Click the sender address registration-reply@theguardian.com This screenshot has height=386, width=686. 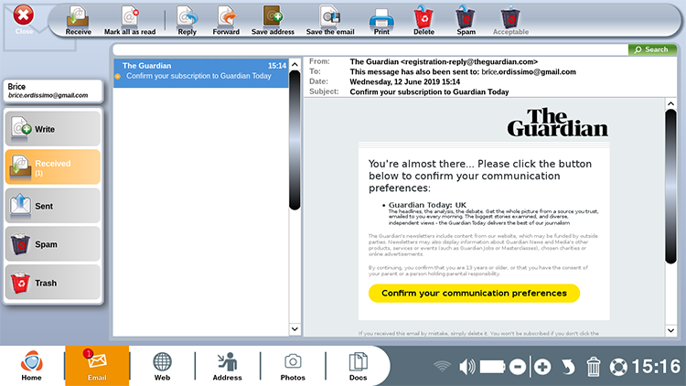point(469,61)
